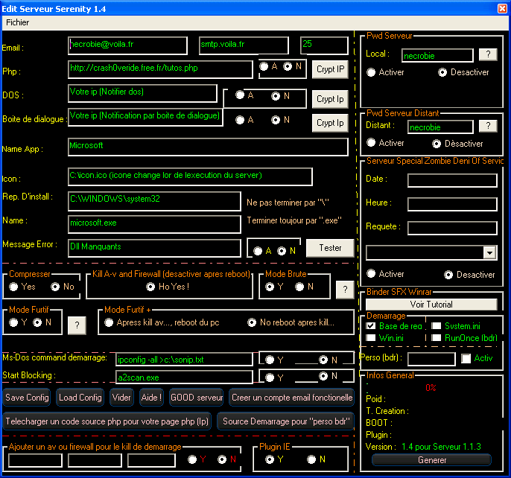
Task: Click the Load Config button
Action: [x=80, y=398]
